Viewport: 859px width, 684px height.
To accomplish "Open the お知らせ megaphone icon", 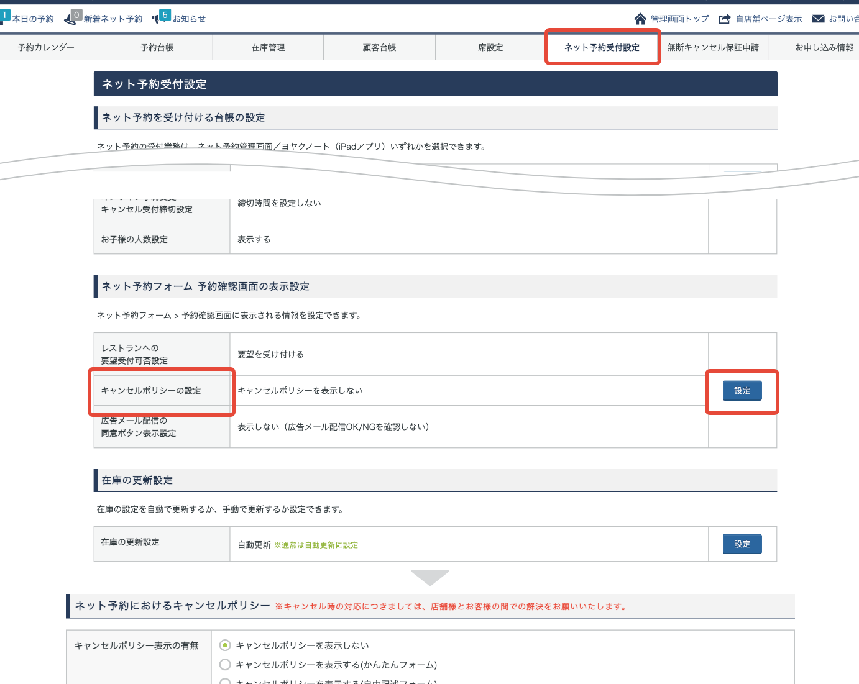I will coord(157,19).
